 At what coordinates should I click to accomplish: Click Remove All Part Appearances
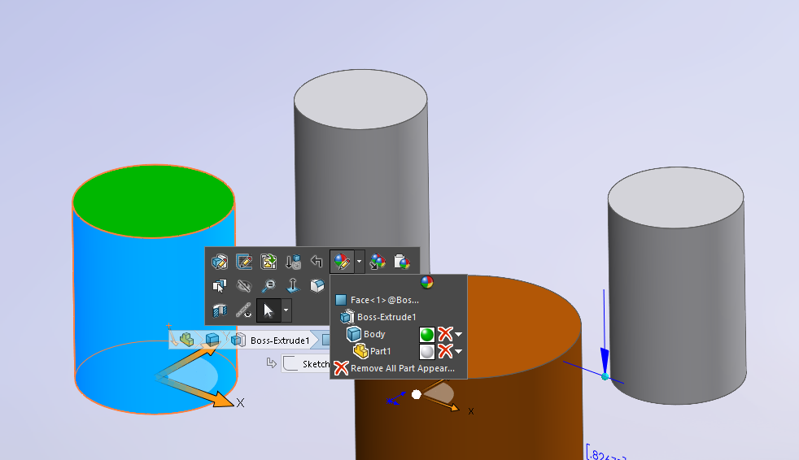(402, 368)
